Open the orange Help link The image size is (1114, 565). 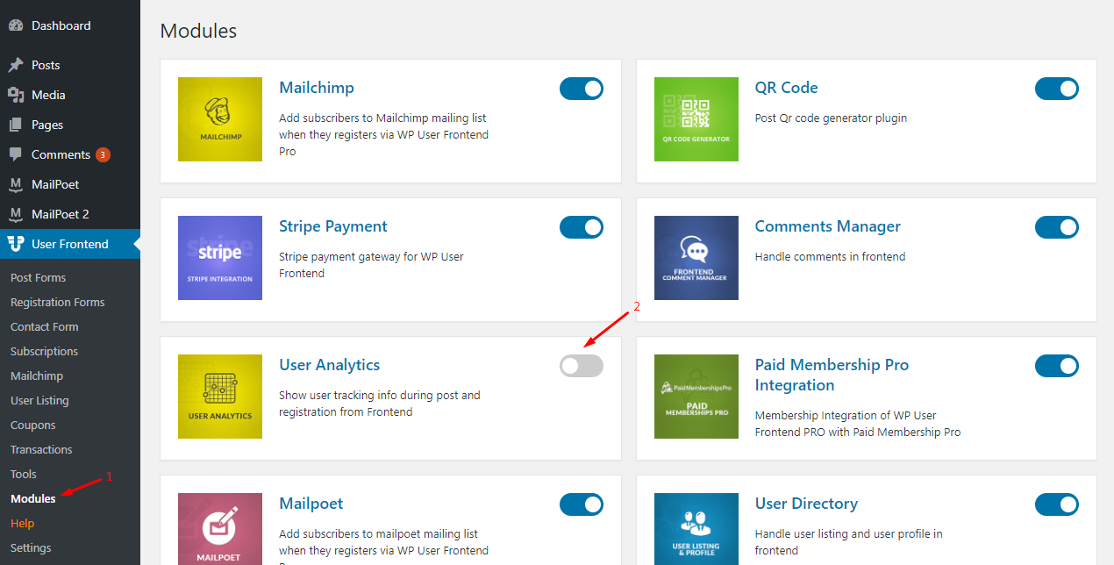pyautogui.click(x=22, y=523)
